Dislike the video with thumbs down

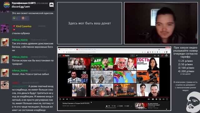[114, 106]
